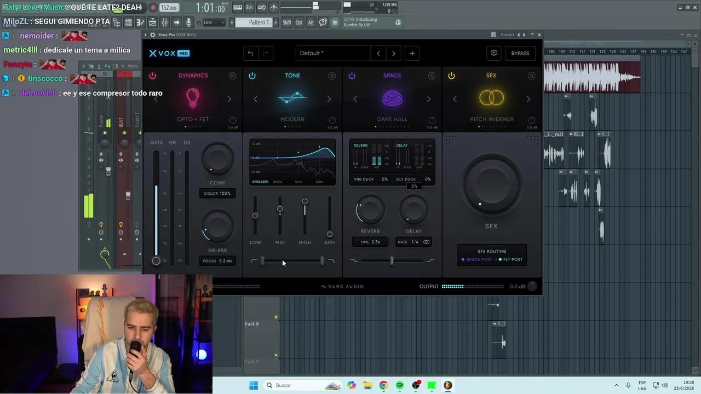Click the COMP knob
The image size is (701, 394).
[217, 159]
